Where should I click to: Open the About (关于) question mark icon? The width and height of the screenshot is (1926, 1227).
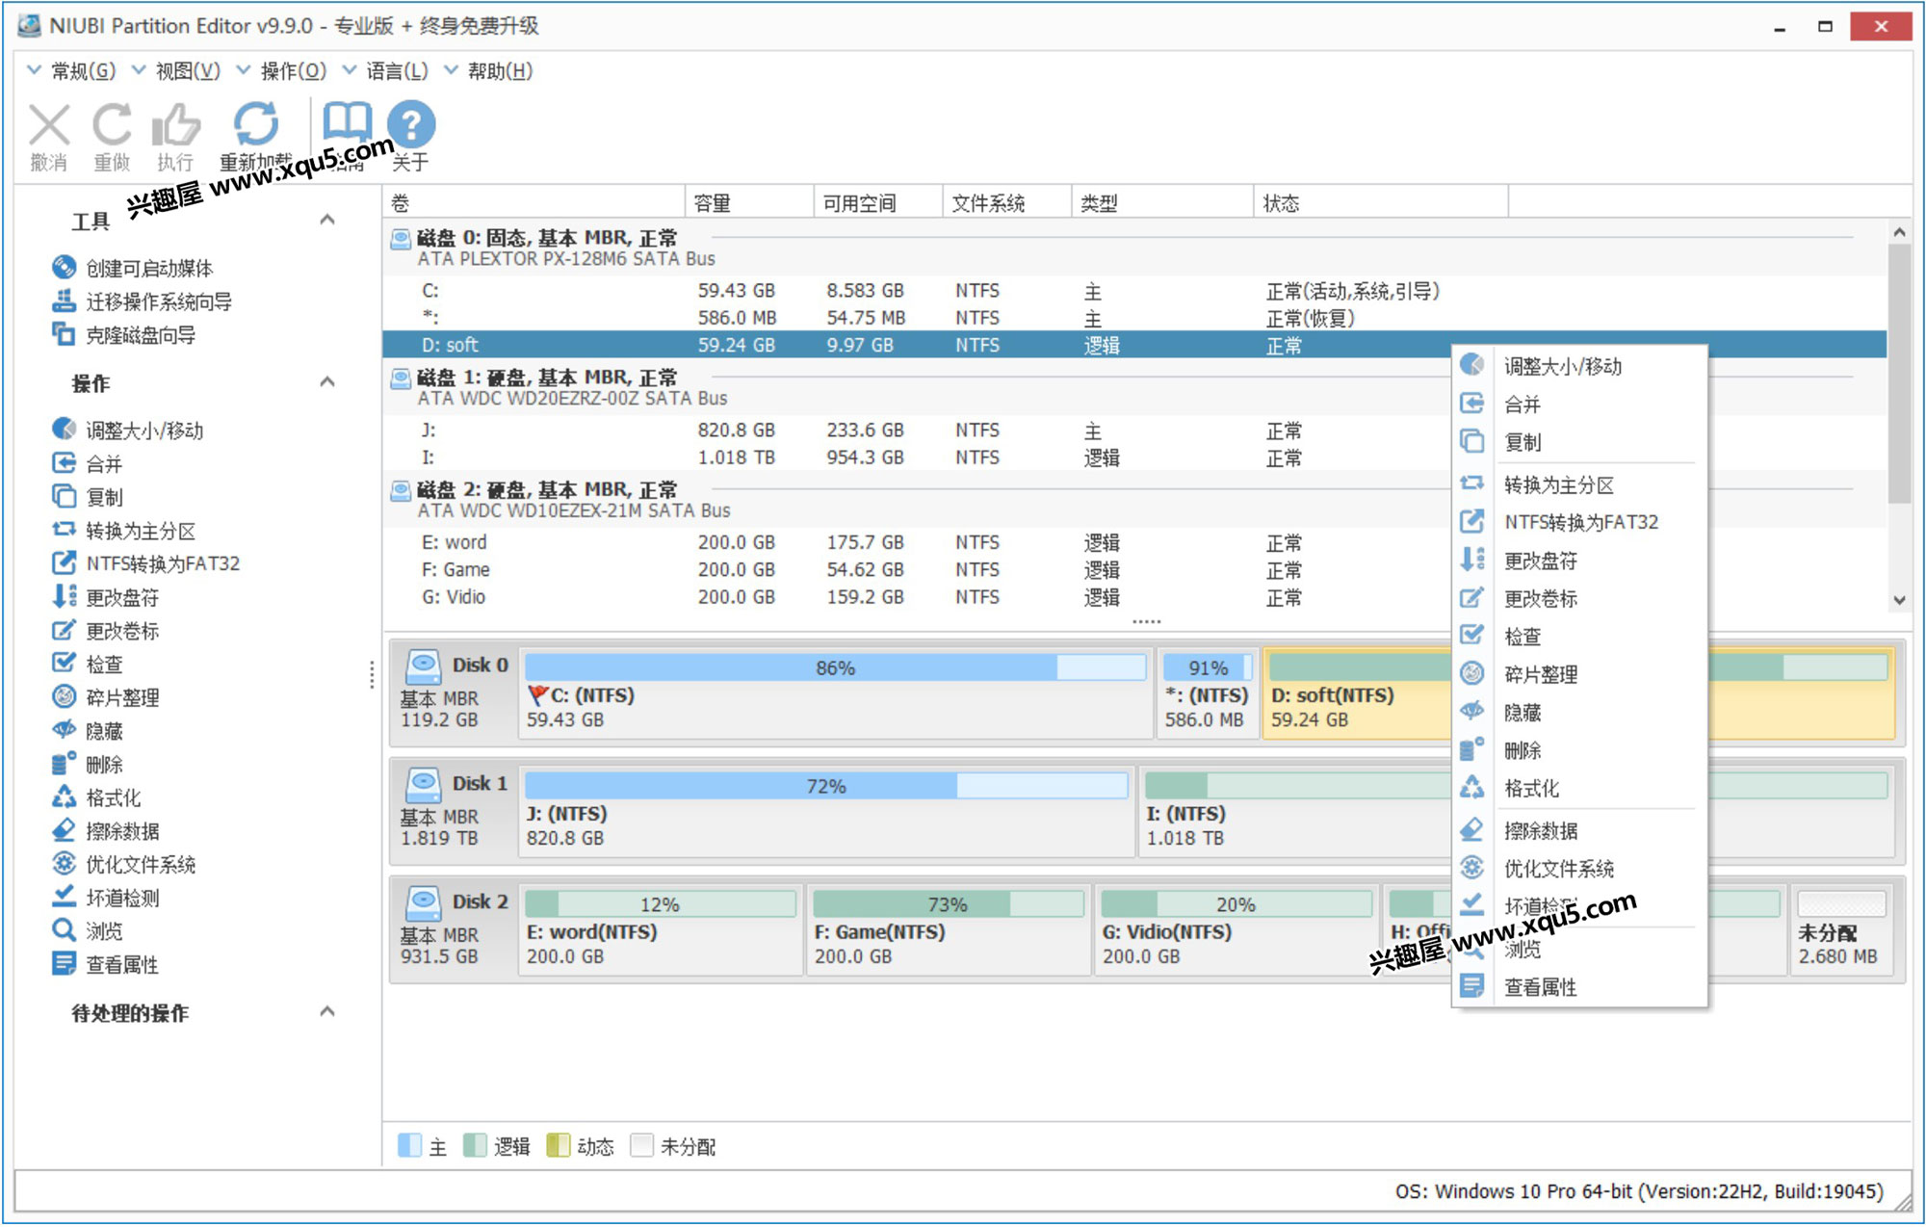[411, 124]
